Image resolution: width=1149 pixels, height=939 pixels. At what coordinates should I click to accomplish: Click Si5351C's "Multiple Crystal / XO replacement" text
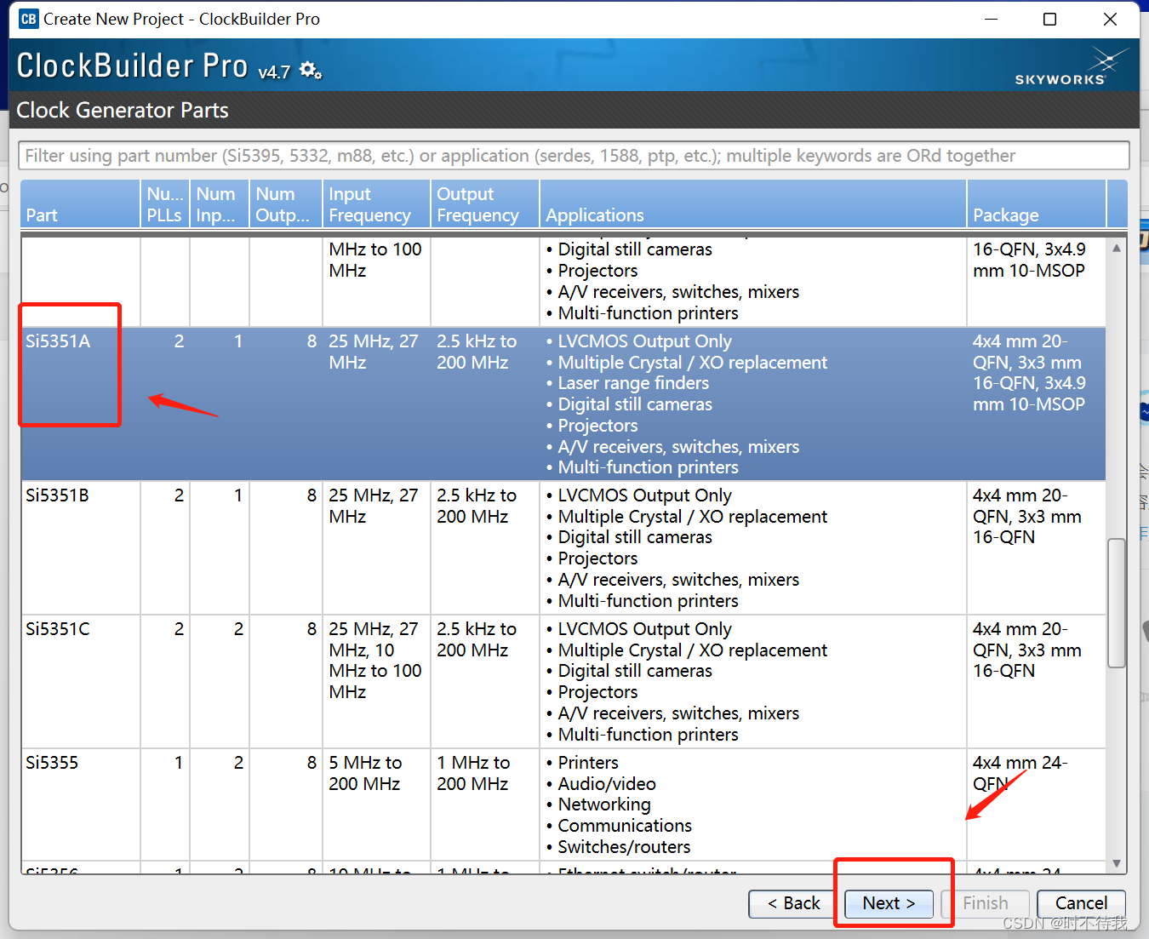click(x=692, y=650)
